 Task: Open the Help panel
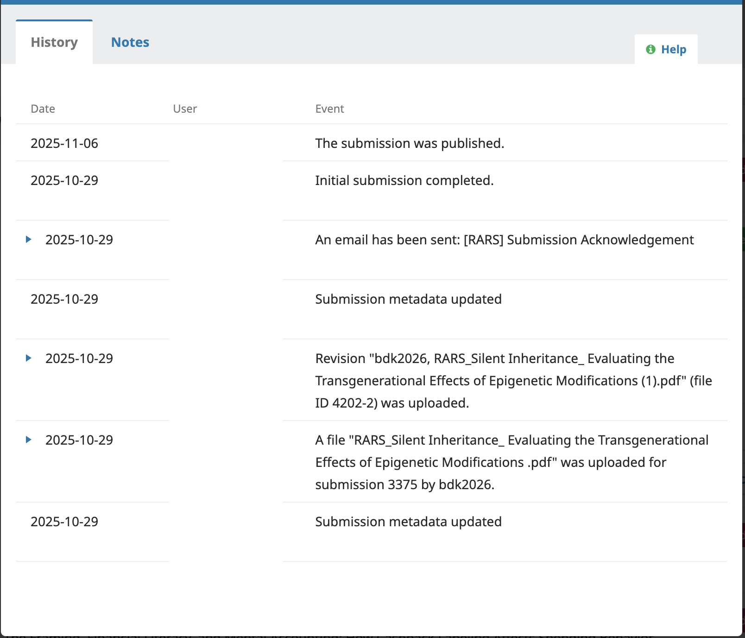tap(673, 50)
